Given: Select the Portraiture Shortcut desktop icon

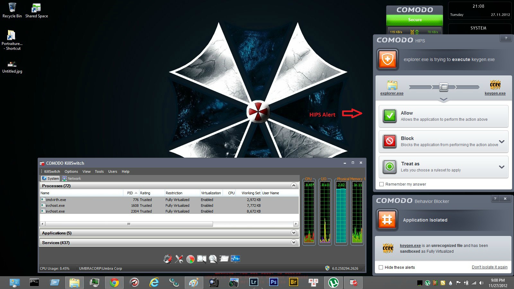Looking at the screenshot, I should click(x=12, y=40).
